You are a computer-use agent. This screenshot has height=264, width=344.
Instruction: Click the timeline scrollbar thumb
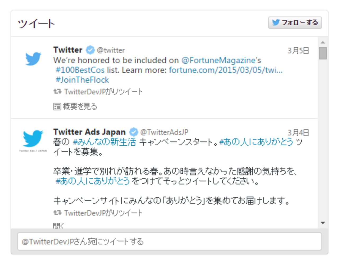pyautogui.click(x=323, y=53)
